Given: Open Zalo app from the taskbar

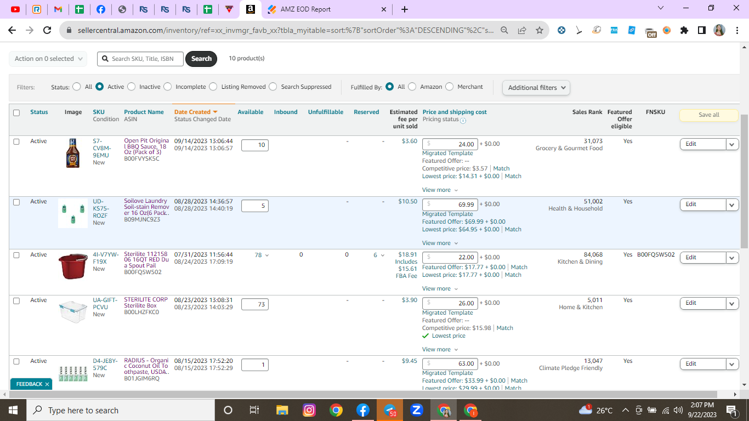Looking at the screenshot, I should 416,410.
